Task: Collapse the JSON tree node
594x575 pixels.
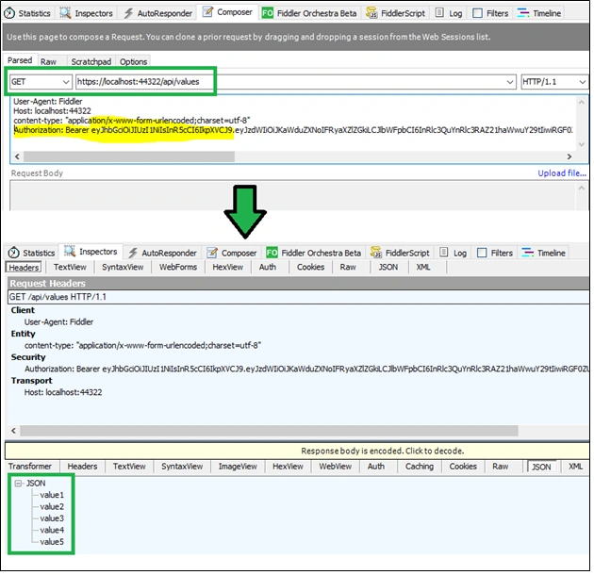Action: click(x=18, y=485)
